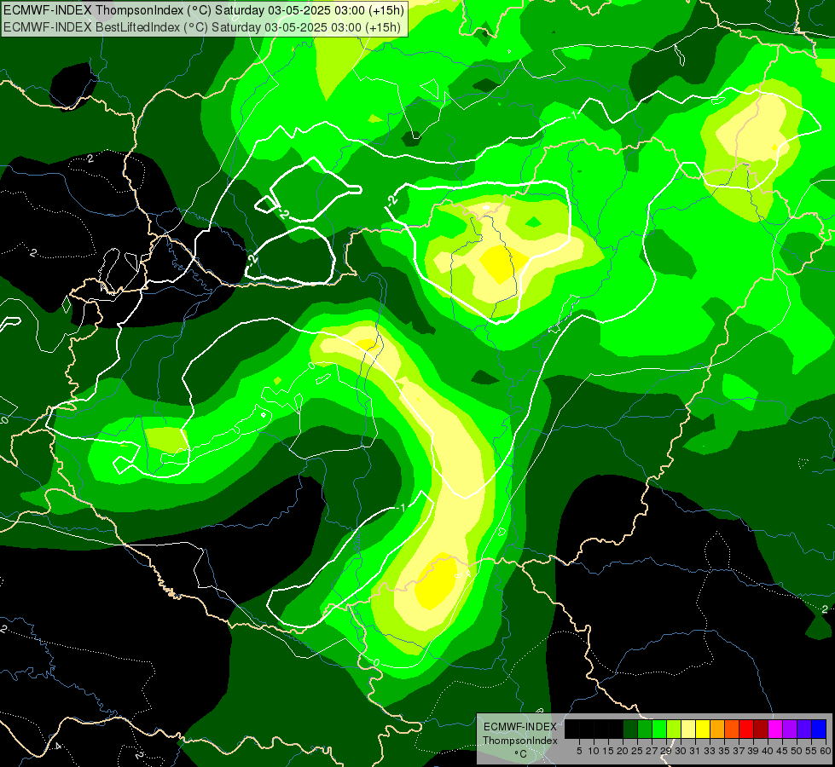
Task: Click the legend tick value 40
Action: [768, 751]
